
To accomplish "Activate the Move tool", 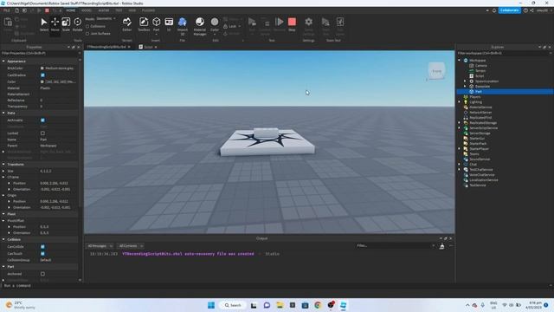I will [55, 24].
